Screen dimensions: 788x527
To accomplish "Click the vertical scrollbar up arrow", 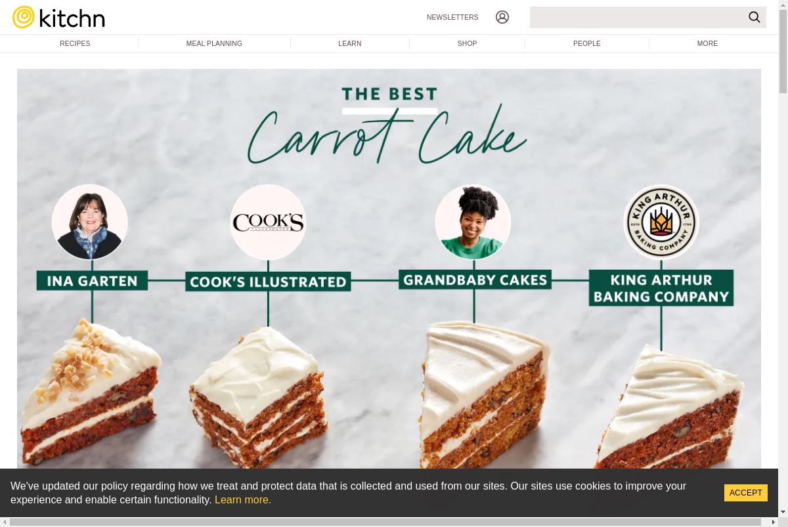I will pyautogui.click(x=783, y=5).
